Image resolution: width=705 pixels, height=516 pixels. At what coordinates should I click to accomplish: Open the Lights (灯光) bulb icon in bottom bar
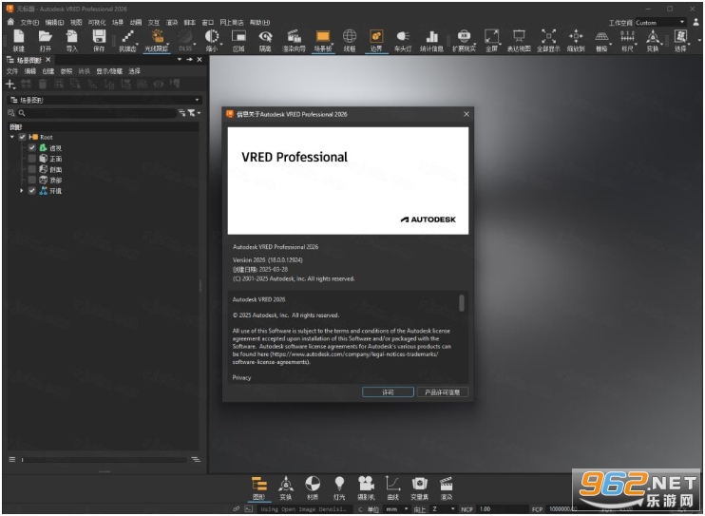[x=339, y=484]
